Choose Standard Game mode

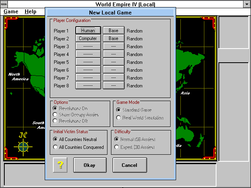pos(134,110)
